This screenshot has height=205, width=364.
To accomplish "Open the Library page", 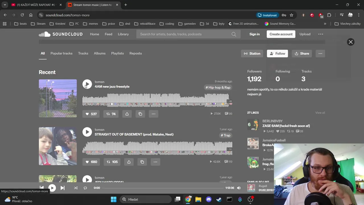I will click(123, 34).
